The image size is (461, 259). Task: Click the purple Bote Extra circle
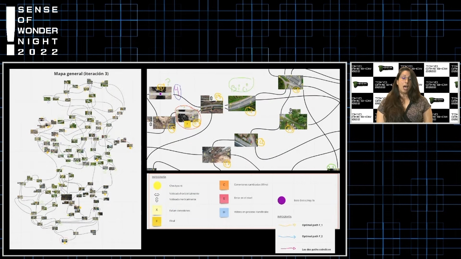pos(281,200)
